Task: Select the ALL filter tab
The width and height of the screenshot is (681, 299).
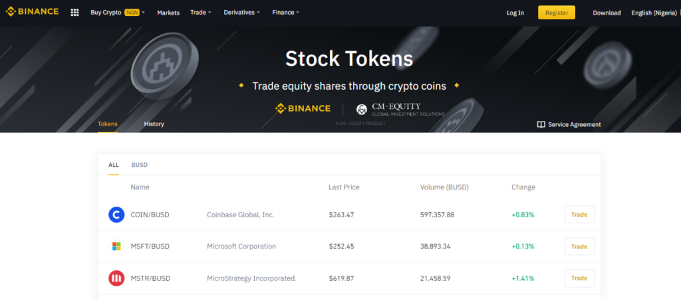Action: (x=114, y=165)
